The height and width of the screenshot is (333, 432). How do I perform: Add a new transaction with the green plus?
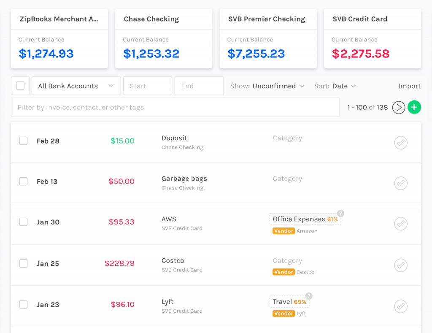click(414, 107)
